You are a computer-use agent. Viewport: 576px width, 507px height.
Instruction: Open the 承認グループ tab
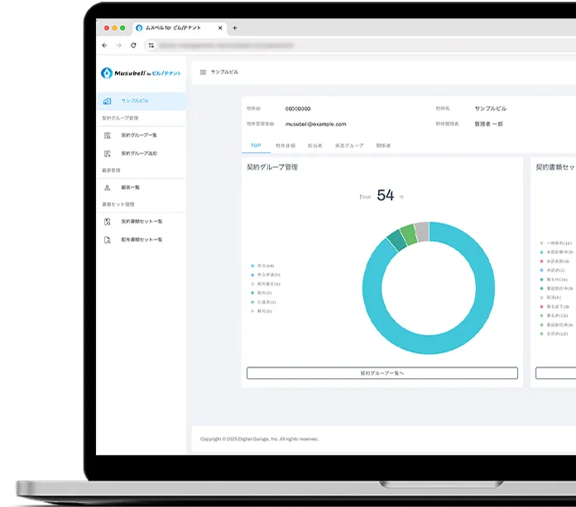(348, 146)
